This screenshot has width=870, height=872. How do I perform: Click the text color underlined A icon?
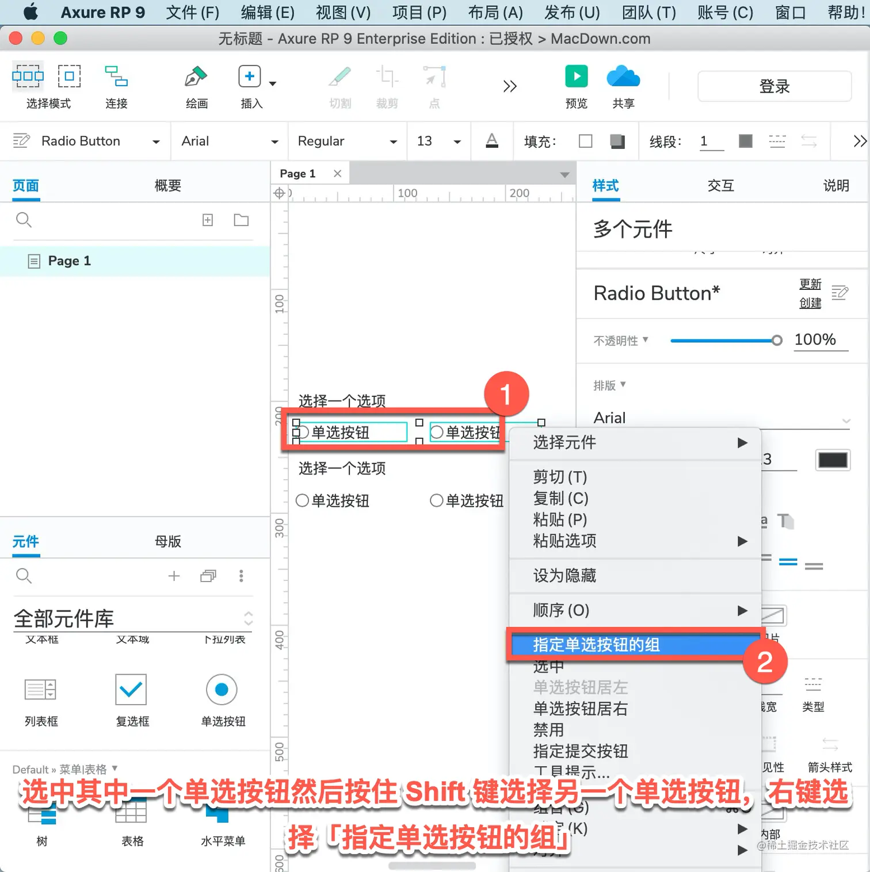492,141
